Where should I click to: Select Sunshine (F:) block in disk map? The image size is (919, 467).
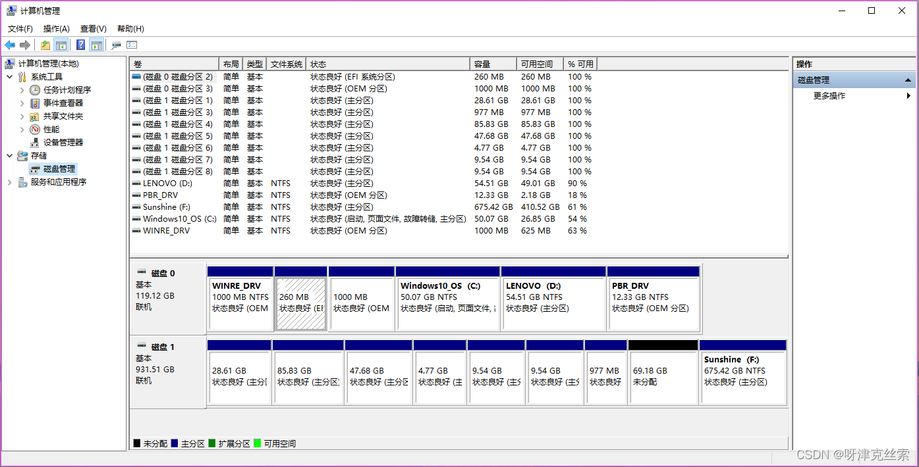point(742,372)
